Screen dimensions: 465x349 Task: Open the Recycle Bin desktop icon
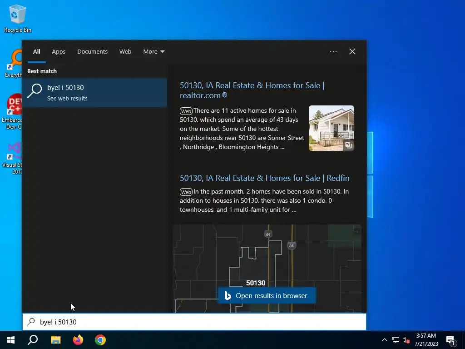[18, 18]
